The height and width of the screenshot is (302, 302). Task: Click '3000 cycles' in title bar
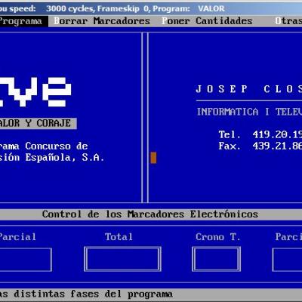(69, 8)
